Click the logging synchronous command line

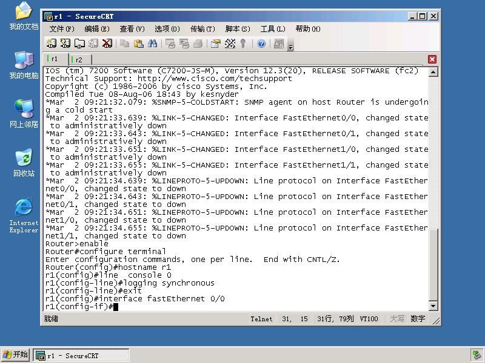pyautogui.click(x=130, y=283)
